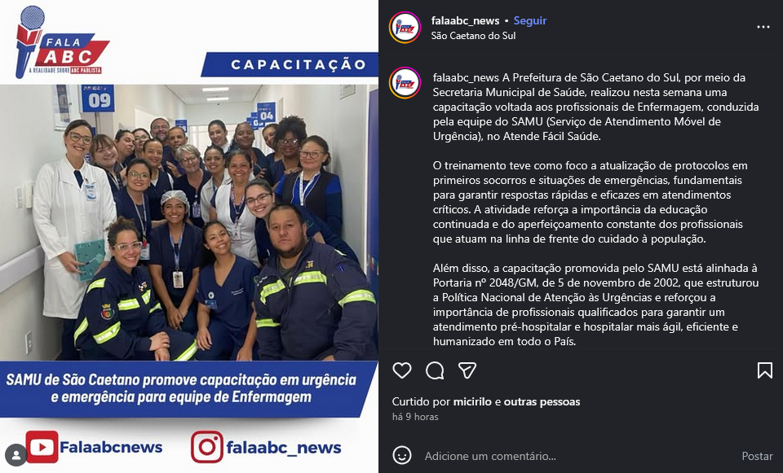This screenshot has width=783, height=473.
Task: Click tagged people icon on photo
Action: (x=16, y=454)
